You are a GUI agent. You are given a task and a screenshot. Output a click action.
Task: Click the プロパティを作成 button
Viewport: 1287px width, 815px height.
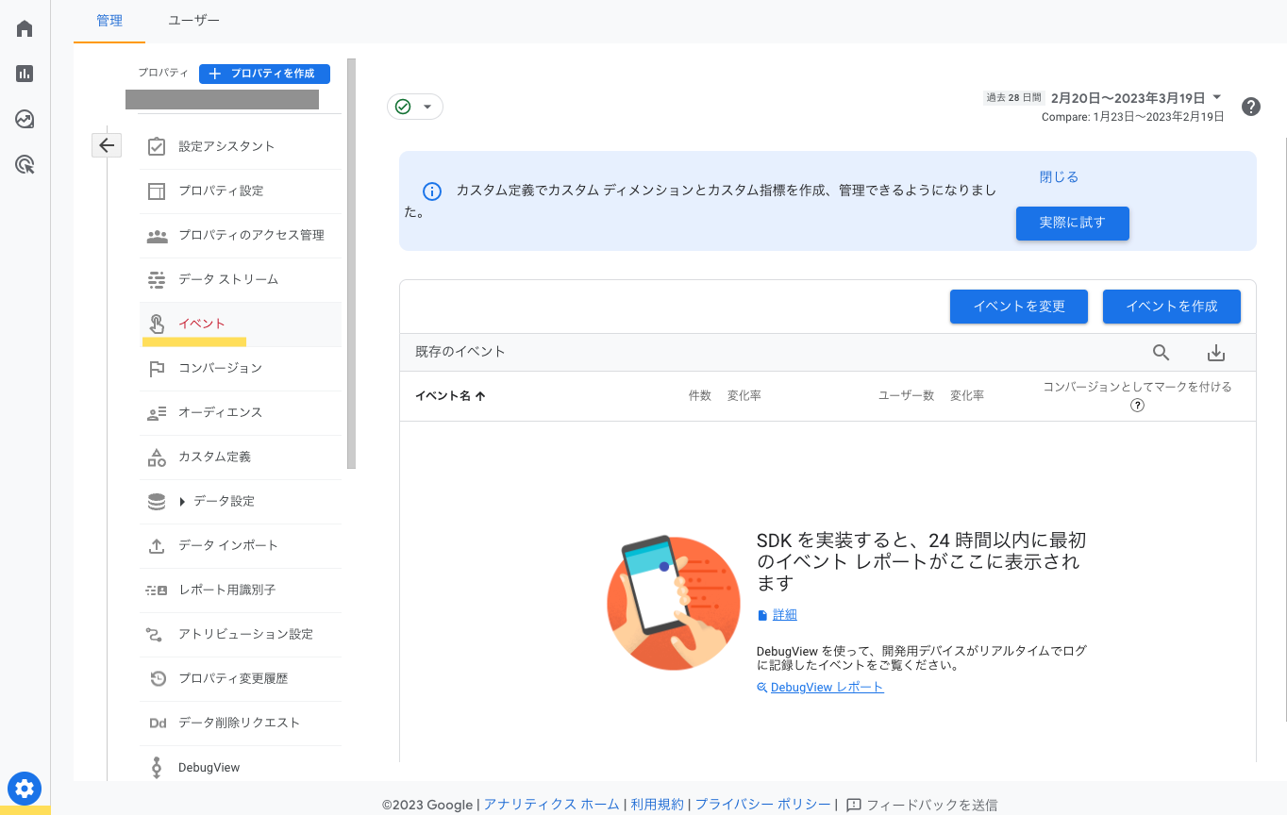[x=264, y=74]
